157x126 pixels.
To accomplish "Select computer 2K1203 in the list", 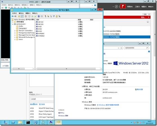I will [x=40, y=24].
